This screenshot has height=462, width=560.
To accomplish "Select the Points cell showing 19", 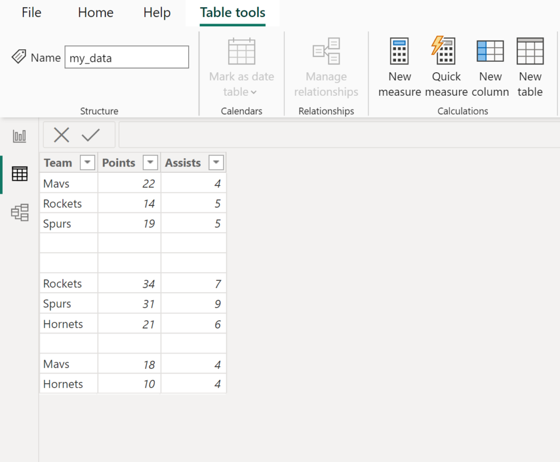I will (x=129, y=223).
